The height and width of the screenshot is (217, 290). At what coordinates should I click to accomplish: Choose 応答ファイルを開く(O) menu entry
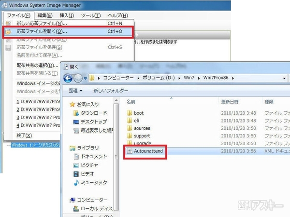[68, 31]
